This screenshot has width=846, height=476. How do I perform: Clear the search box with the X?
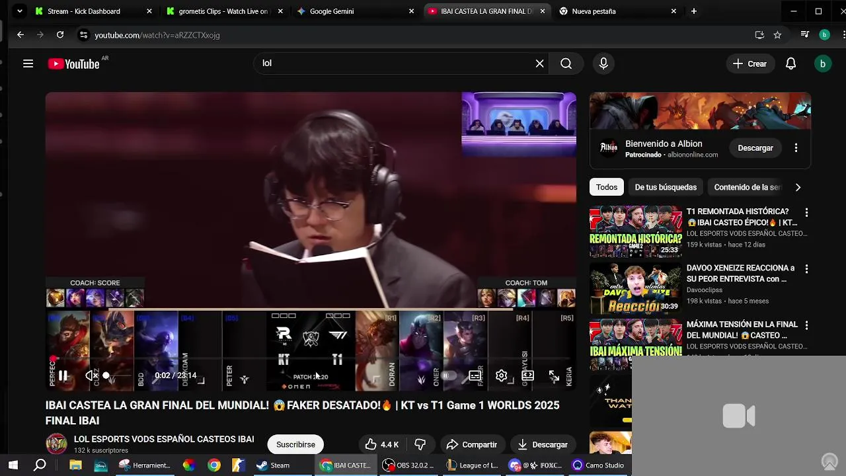(x=539, y=63)
